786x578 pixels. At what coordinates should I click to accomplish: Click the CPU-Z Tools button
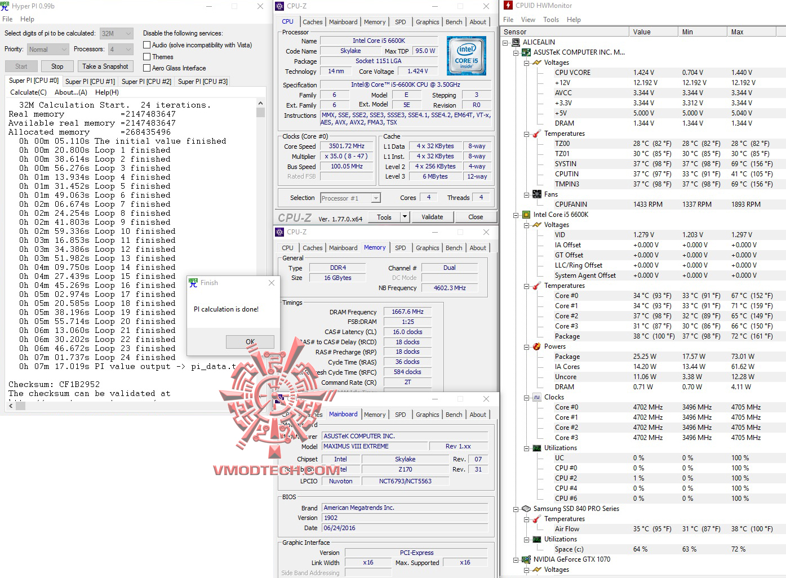[384, 217]
